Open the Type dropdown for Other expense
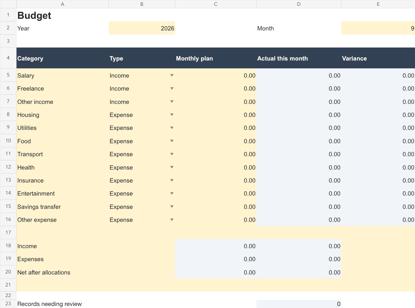Screen dimensions: 415x308 tap(172, 219)
